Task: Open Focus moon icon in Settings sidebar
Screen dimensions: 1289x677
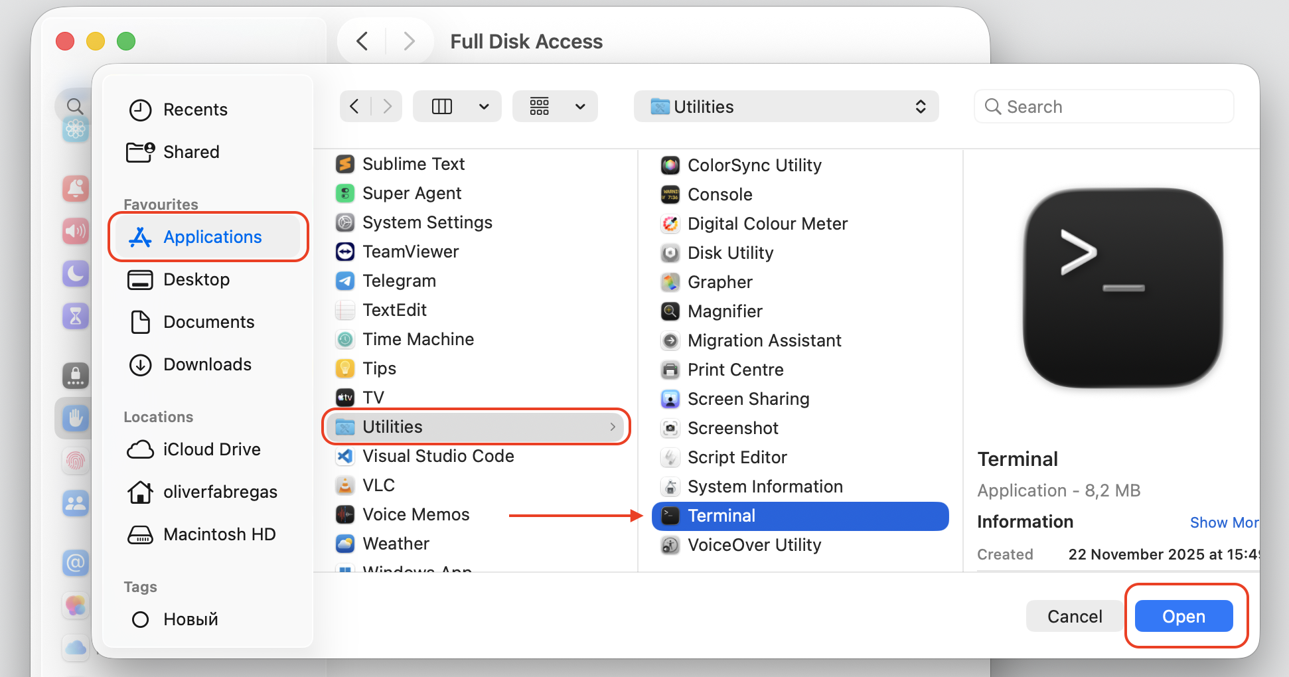Action: [76, 273]
